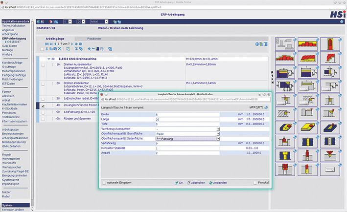Select the yellow plate with red circle thumbnail
Viewport: 347px width, 212px height.
coord(307,127)
